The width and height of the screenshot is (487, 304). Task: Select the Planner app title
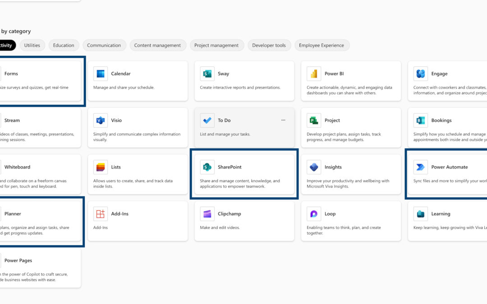point(13,214)
